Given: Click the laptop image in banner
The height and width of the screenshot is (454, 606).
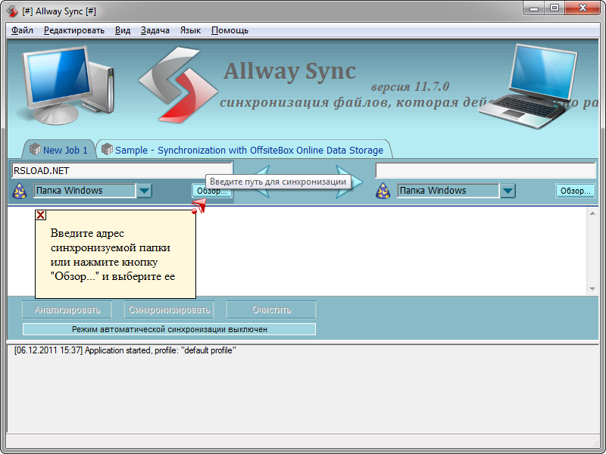Looking at the screenshot, I should tap(527, 86).
